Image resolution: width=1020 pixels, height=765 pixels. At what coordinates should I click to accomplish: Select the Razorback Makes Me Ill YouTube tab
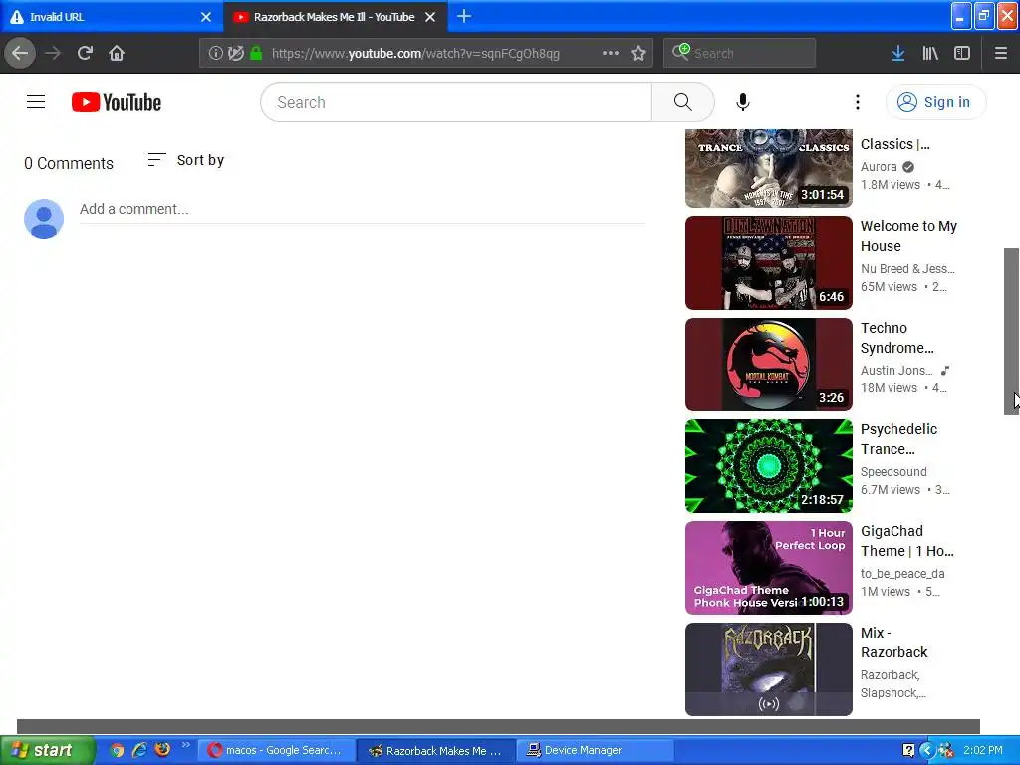pos(335,16)
